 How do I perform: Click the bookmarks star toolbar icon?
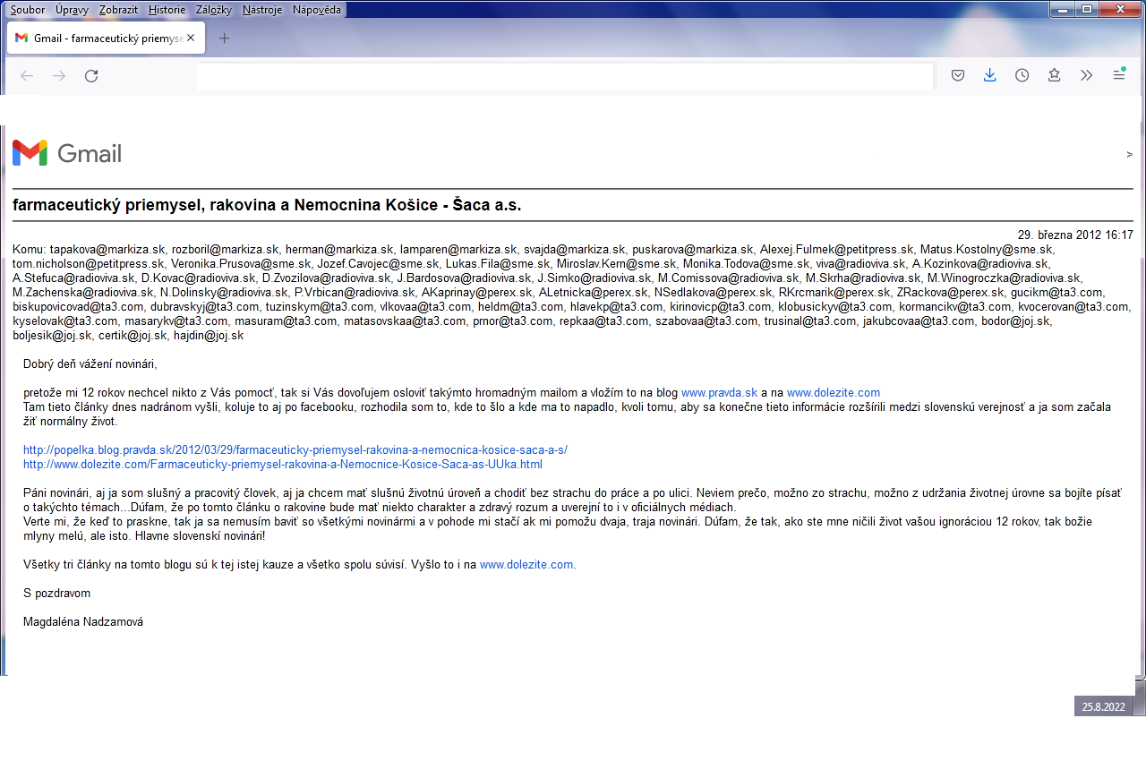click(1054, 76)
